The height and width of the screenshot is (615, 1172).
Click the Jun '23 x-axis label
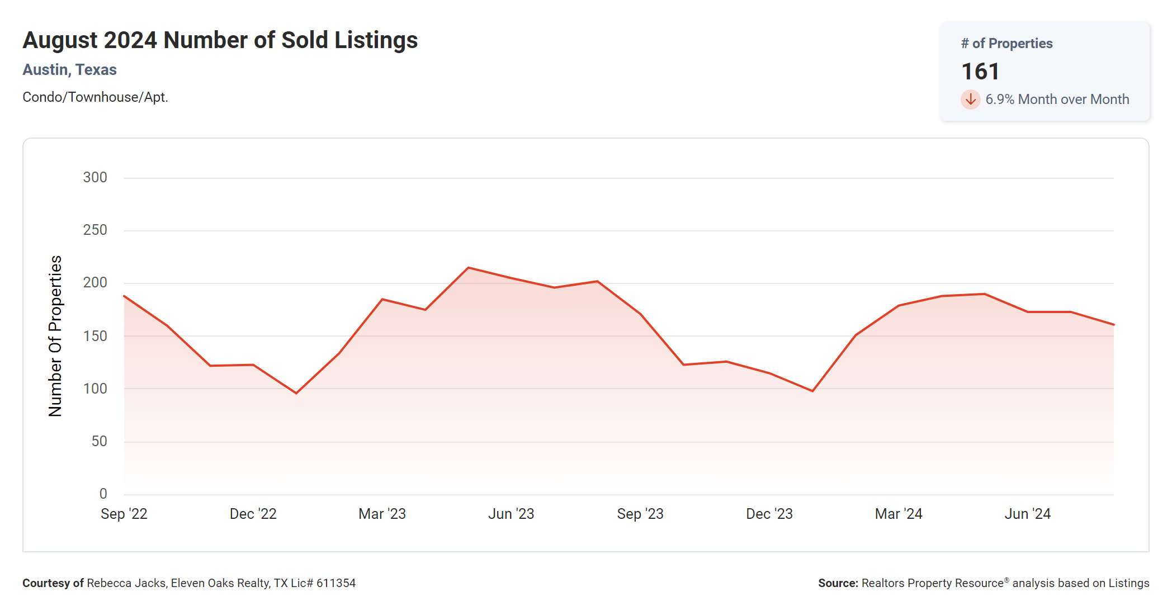[511, 514]
